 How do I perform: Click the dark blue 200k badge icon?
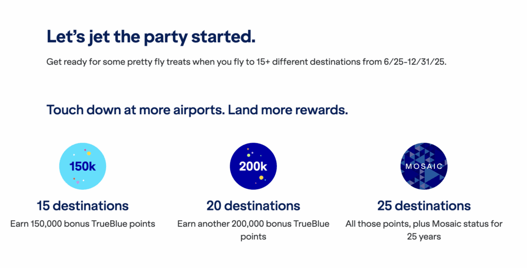coord(253,166)
